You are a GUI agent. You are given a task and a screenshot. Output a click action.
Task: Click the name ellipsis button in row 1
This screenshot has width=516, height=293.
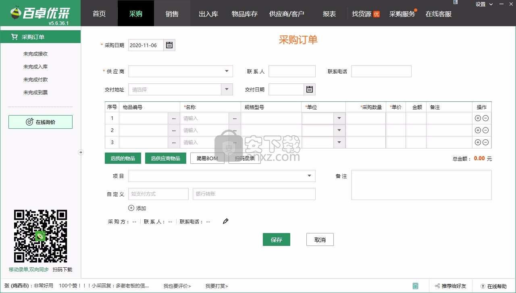[x=235, y=118]
